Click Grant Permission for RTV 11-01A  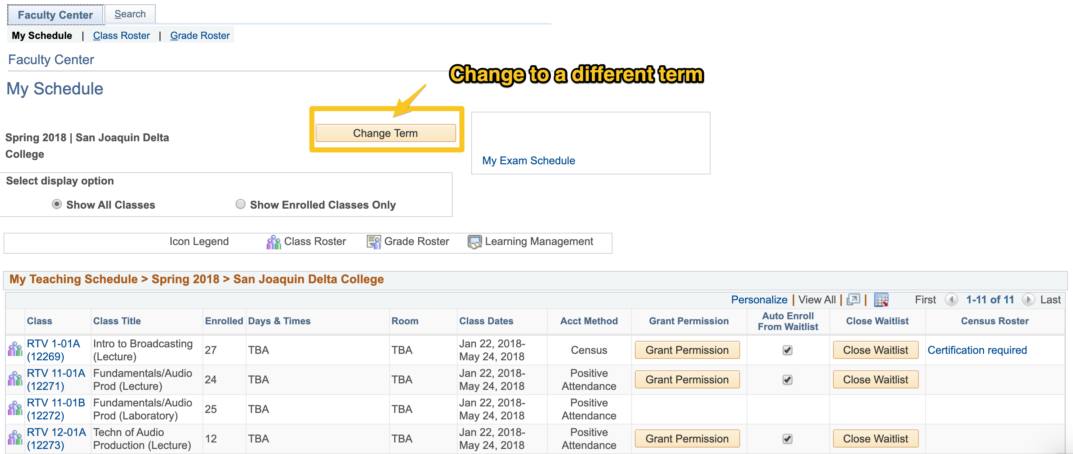pyautogui.click(x=687, y=379)
